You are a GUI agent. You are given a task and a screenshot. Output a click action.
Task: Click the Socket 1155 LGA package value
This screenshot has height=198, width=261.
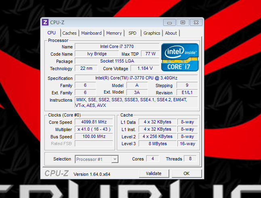point(117,61)
